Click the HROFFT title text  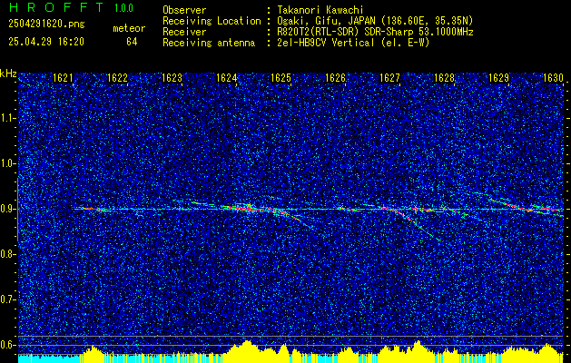point(56,7)
